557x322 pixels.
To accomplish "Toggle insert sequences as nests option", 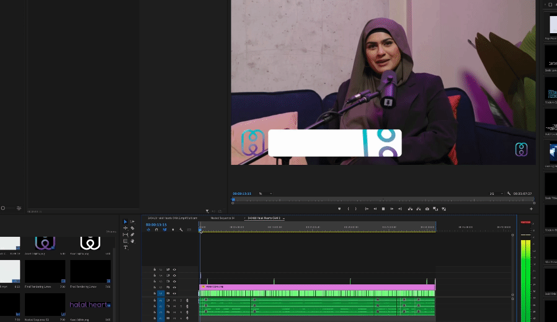I will click(148, 230).
